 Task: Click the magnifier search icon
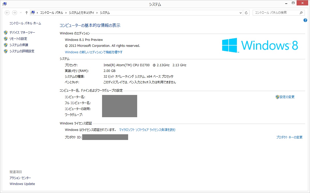(x=301, y=12)
